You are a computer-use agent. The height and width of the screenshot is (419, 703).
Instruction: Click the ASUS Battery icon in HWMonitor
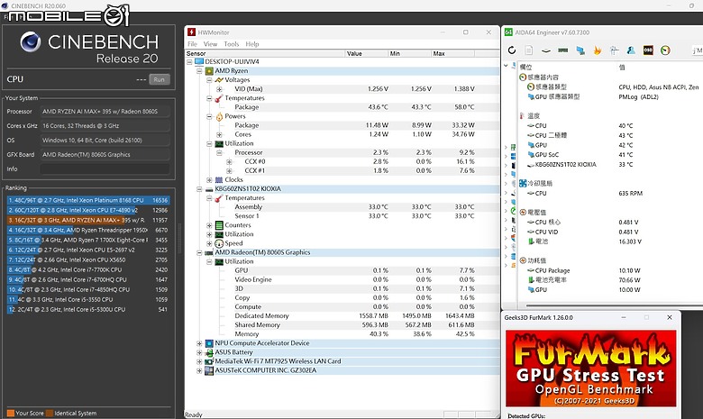click(x=209, y=352)
